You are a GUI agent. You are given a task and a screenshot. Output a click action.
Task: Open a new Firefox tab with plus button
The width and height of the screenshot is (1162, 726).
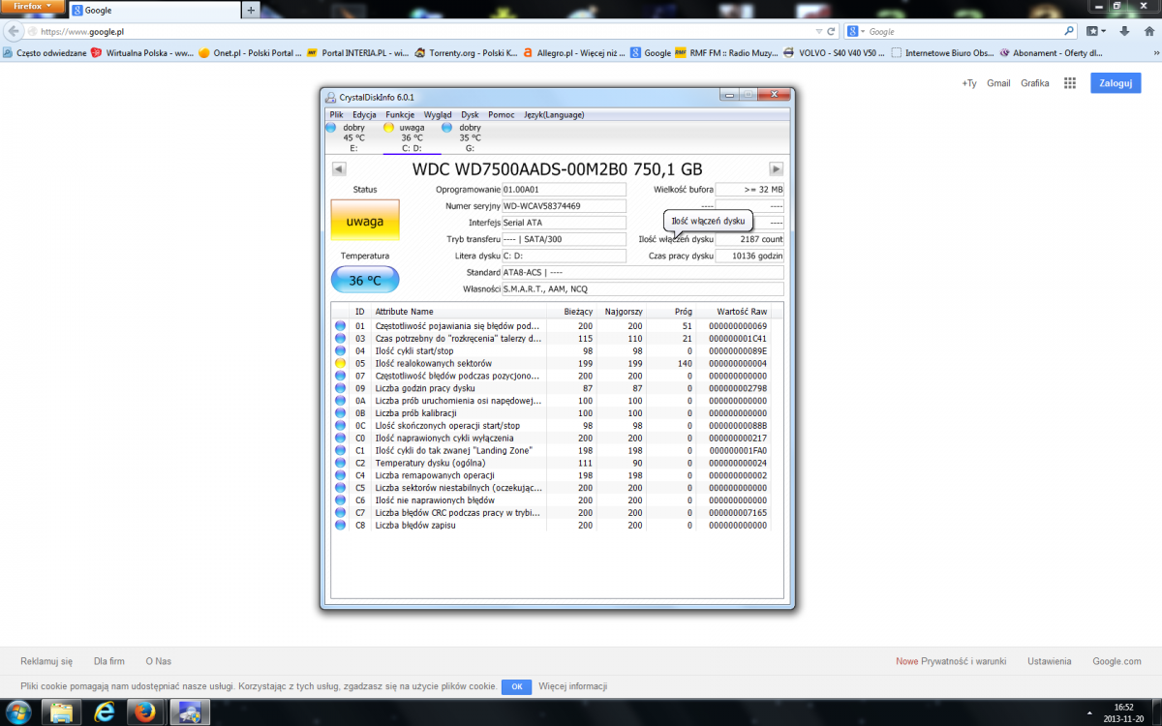(x=252, y=10)
